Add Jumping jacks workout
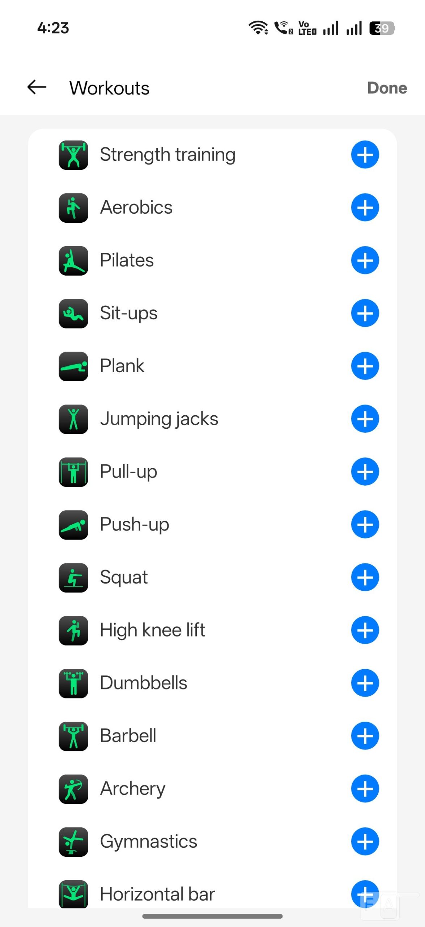The height and width of the screenshot is (927, 425). point(365,419)
